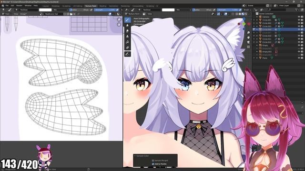
Task: Open the Render menu
Action: point(19,6)
